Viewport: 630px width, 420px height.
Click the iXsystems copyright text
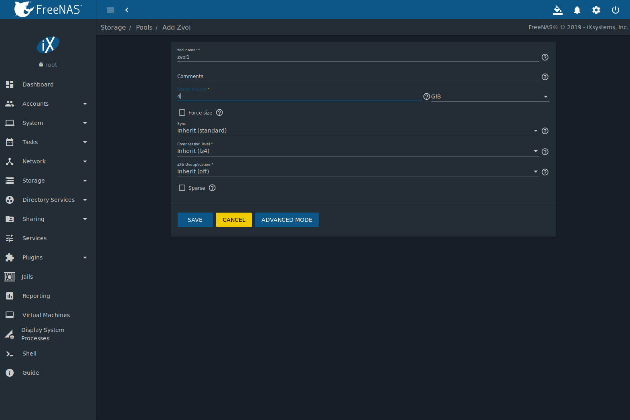[x=578, y=27]
